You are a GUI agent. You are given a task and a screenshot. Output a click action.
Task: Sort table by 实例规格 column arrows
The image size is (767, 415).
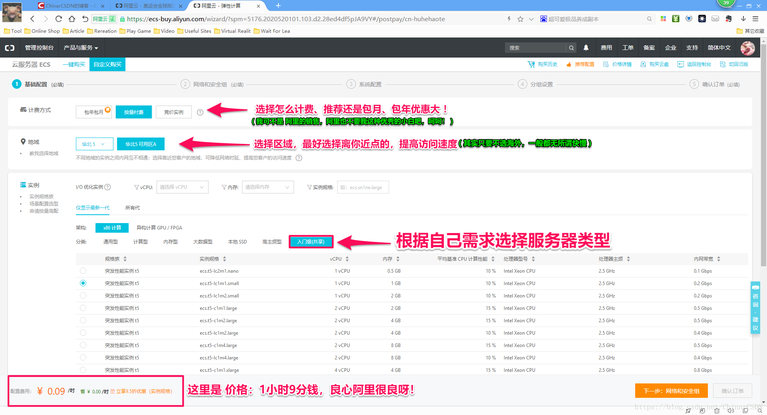click(225, 259)
